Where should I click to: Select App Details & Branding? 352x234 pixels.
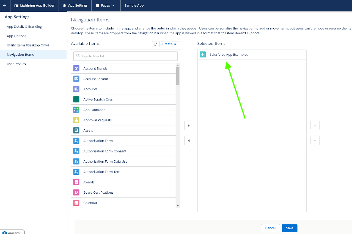(24, 27)
